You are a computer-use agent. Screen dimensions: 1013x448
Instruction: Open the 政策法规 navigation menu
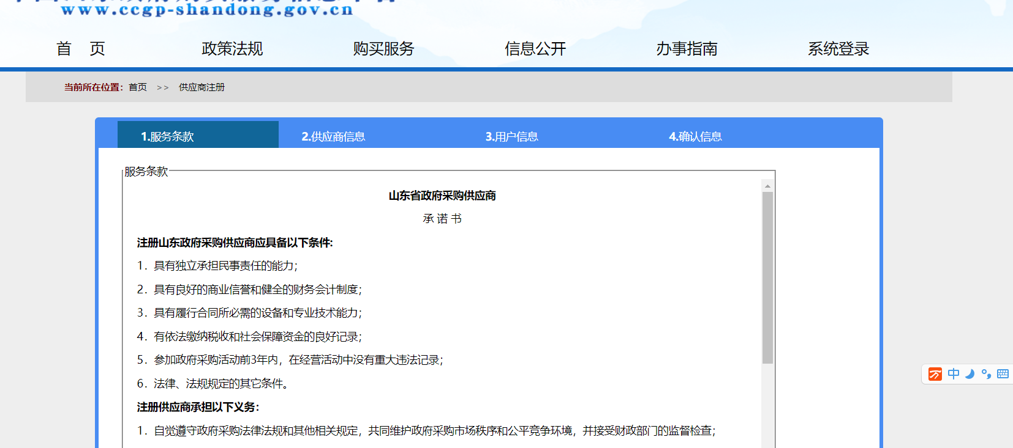232,49
